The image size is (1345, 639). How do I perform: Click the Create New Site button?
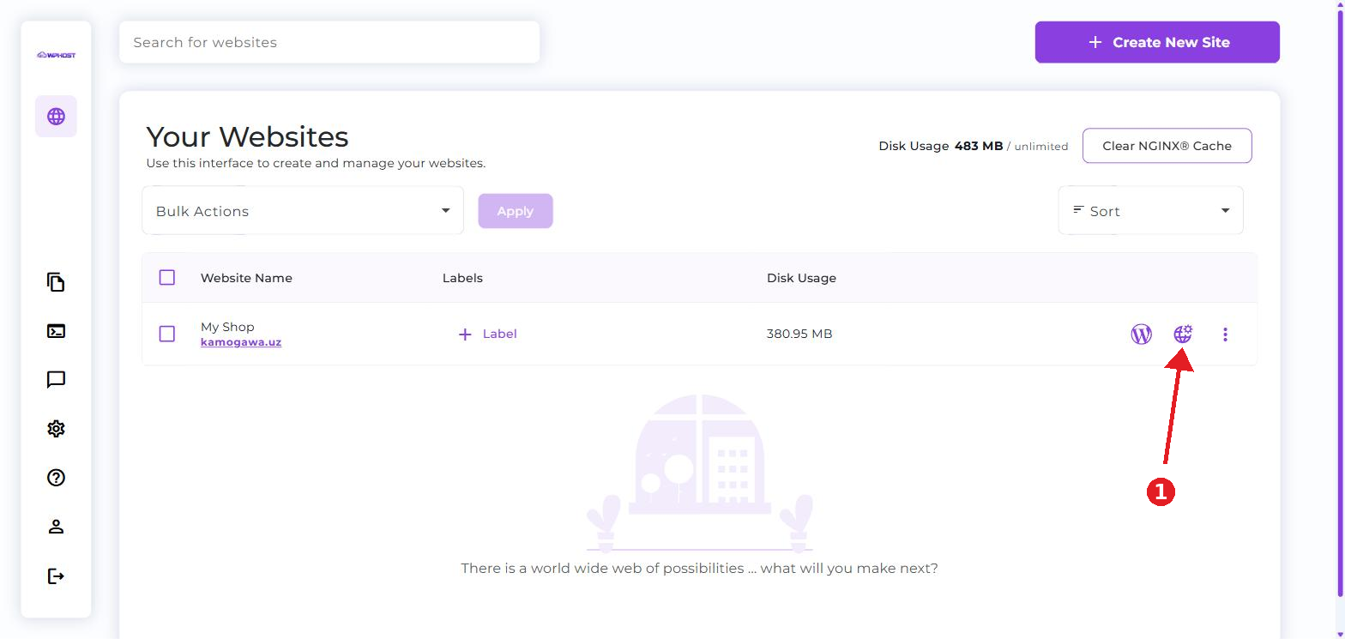tap(1157, 42)
